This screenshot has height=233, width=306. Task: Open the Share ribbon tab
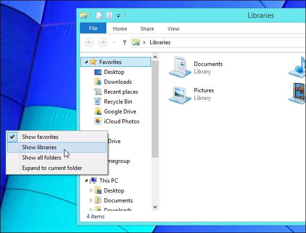pyautogui.click(x=147, y=29)
